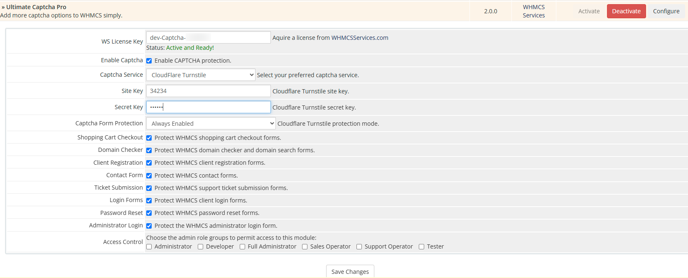This screenshot has height=278, width=688.
Task: Click 'Add more captcha options' description text
Action: click(x=61, y=15)
